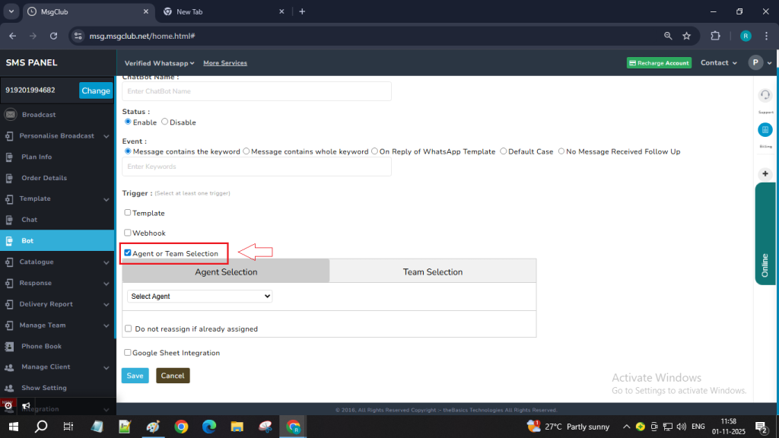Screen dimensions: 779x438
Task: Click the Save button
Action: pyautogui.click(x=135, y=376)
